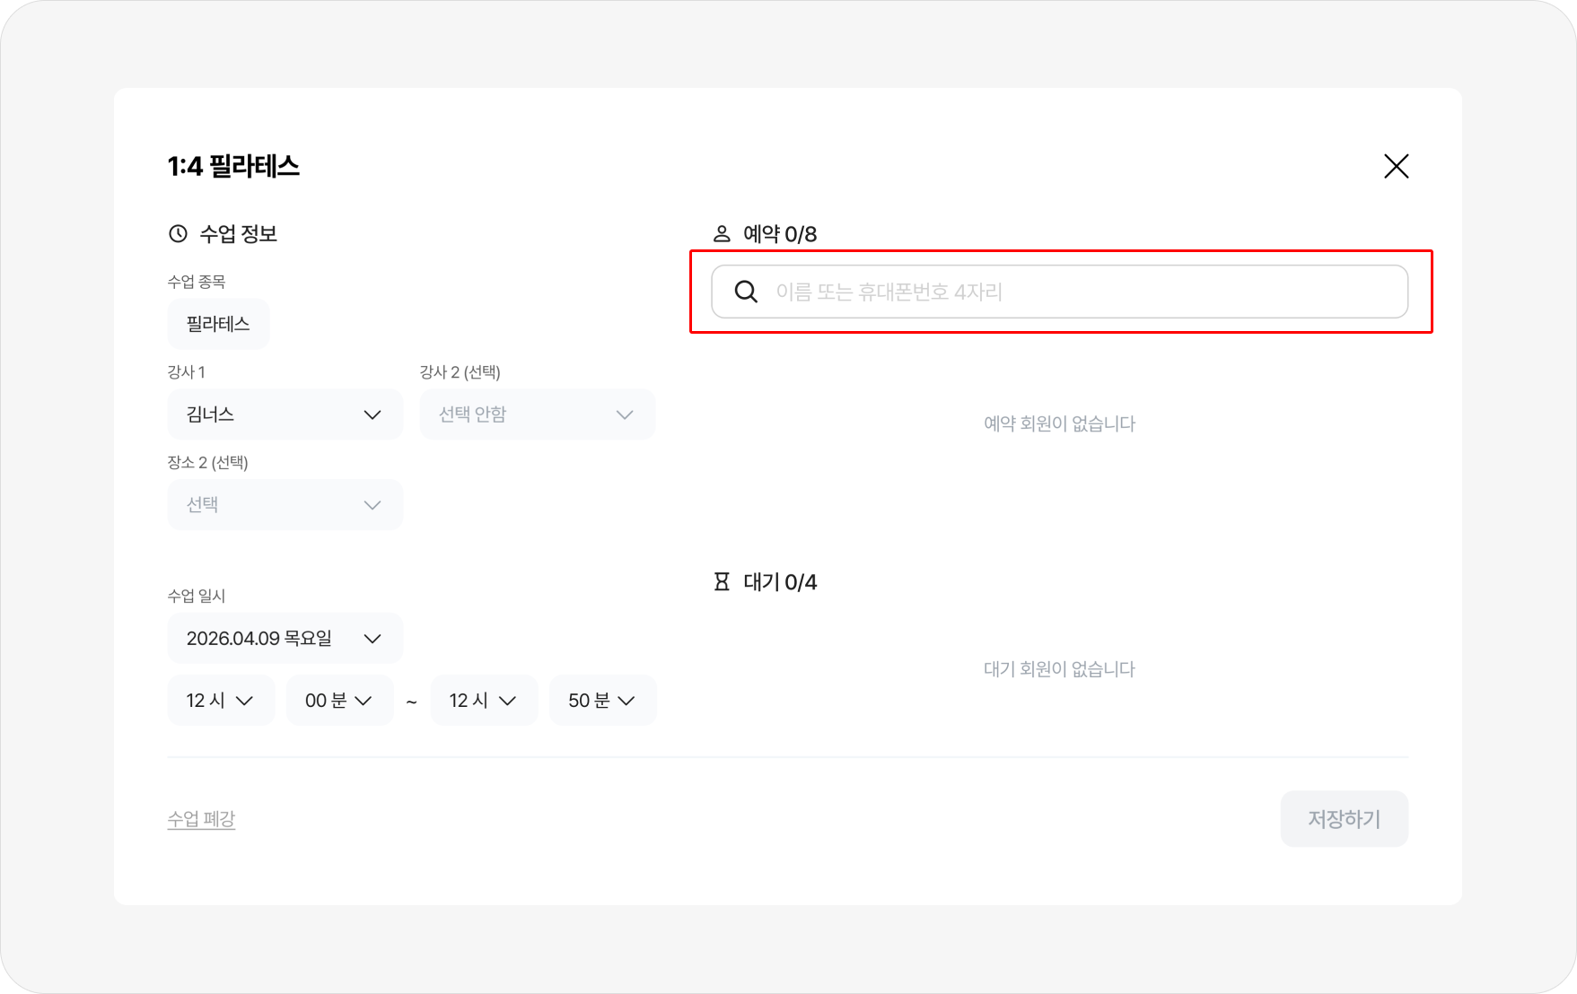Click the chevron arrow in 장소 2 field
Viewport: 1577px width, 994px height.
[372, 505]
